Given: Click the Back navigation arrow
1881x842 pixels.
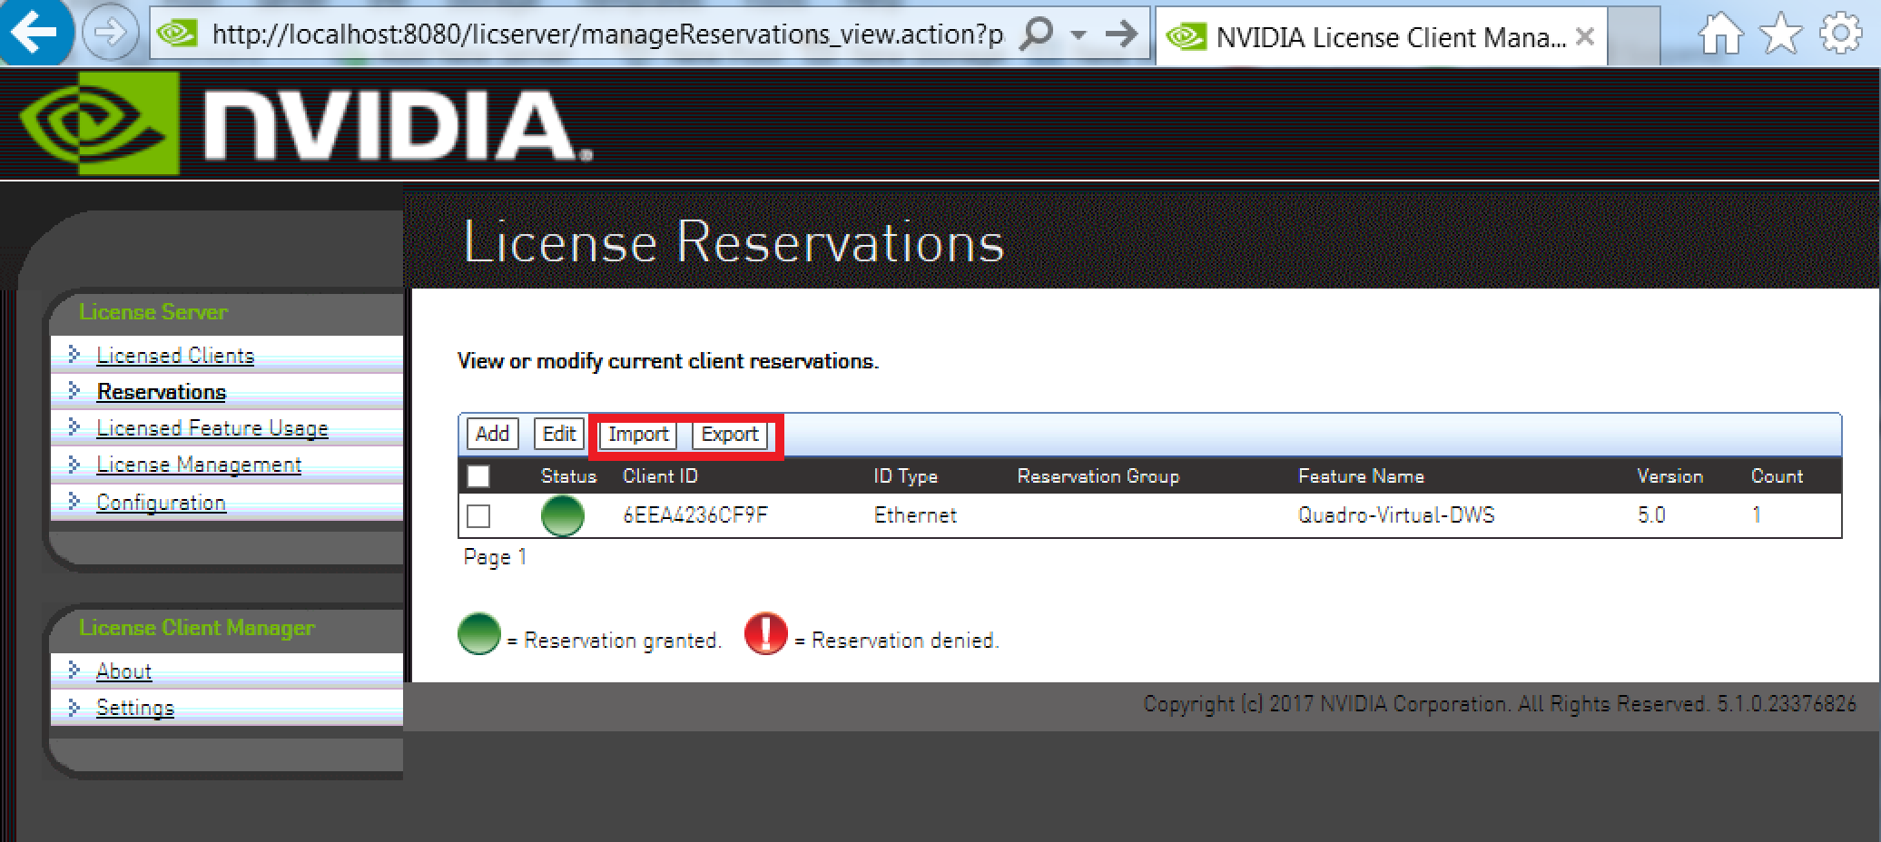Looking at the screenshot, I should (x=34, y=34).
